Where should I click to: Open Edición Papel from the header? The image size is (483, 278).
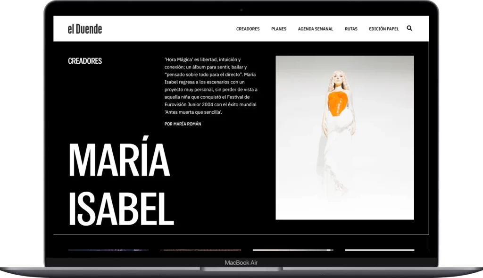[x=383, y=29]
